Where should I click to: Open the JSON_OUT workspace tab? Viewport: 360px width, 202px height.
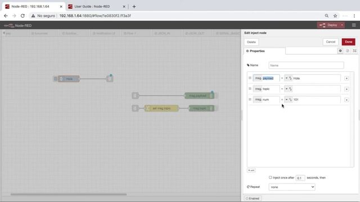(x=197, y=33)
